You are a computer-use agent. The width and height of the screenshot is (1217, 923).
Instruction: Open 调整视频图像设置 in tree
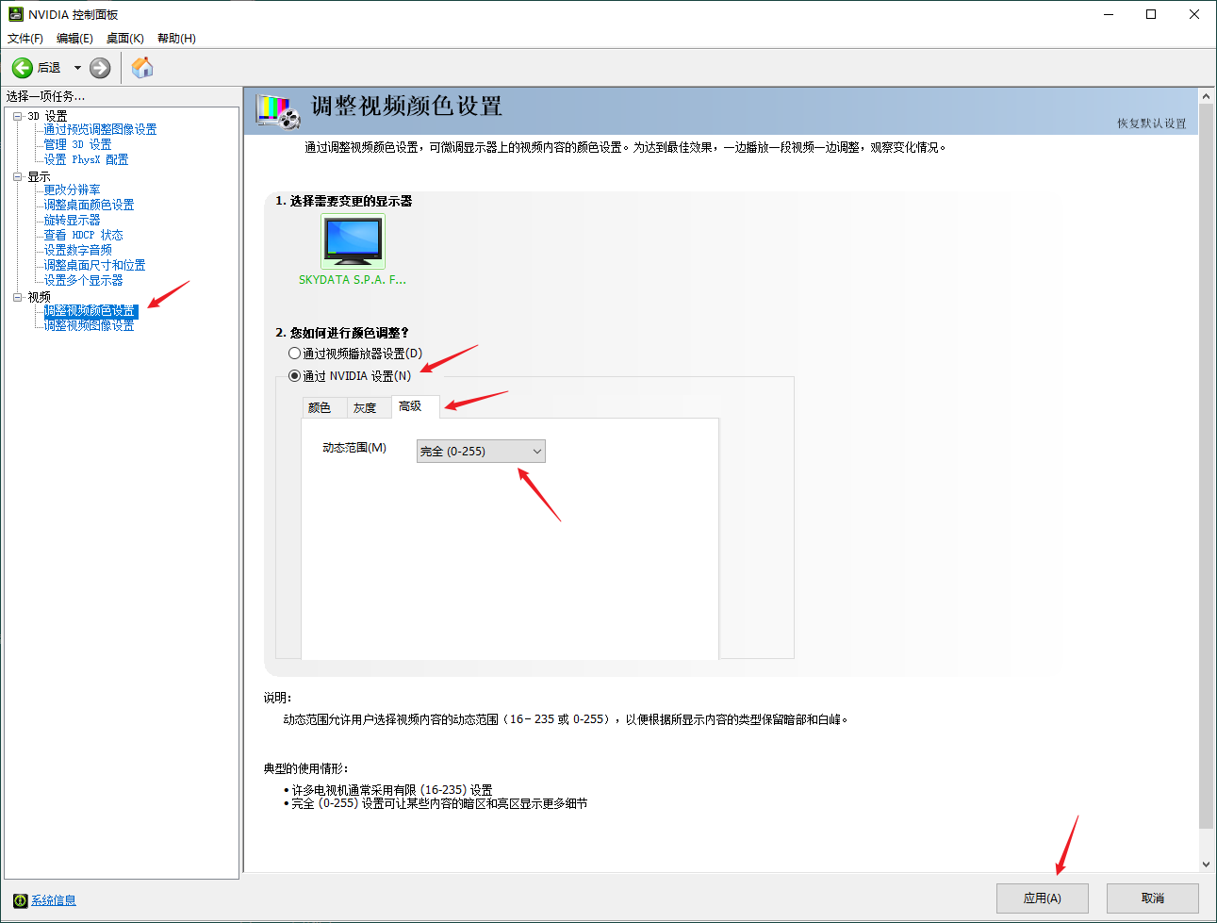coord(89,325)
